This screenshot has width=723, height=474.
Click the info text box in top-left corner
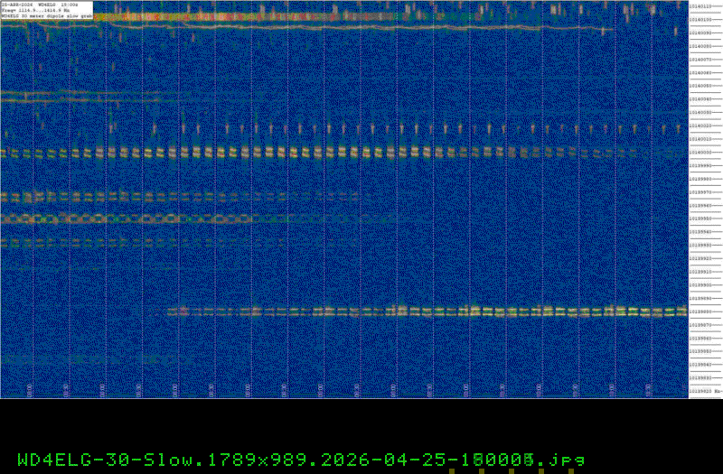47,10
